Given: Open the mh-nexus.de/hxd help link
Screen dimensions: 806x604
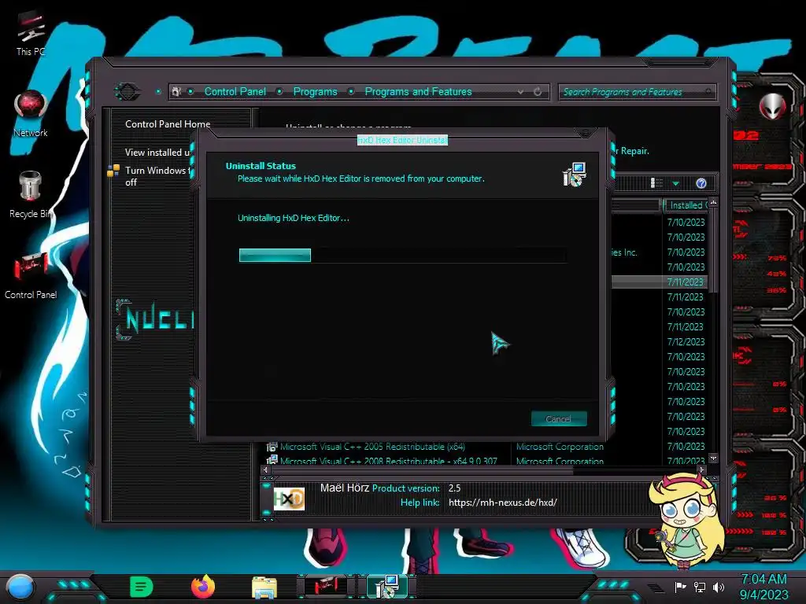Looking at the screenshot, I should [x=502, y=503].
